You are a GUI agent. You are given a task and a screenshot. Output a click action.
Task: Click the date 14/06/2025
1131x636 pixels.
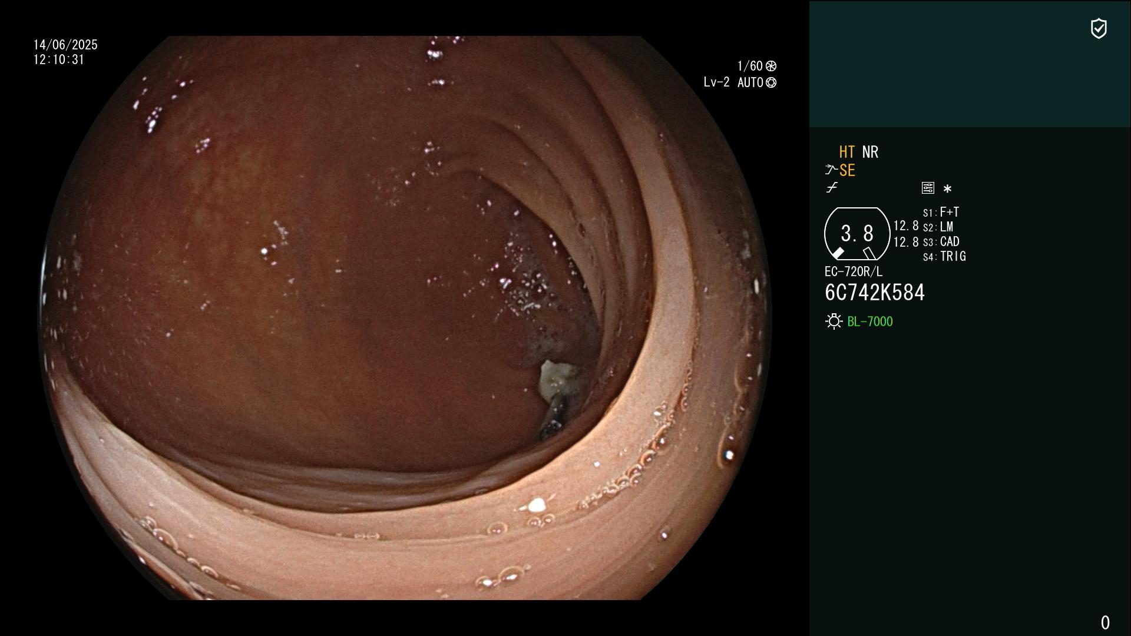[x=65, y=45]
